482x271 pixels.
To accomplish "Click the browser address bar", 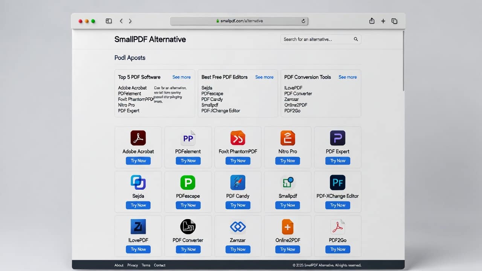I will click(239, 21).
